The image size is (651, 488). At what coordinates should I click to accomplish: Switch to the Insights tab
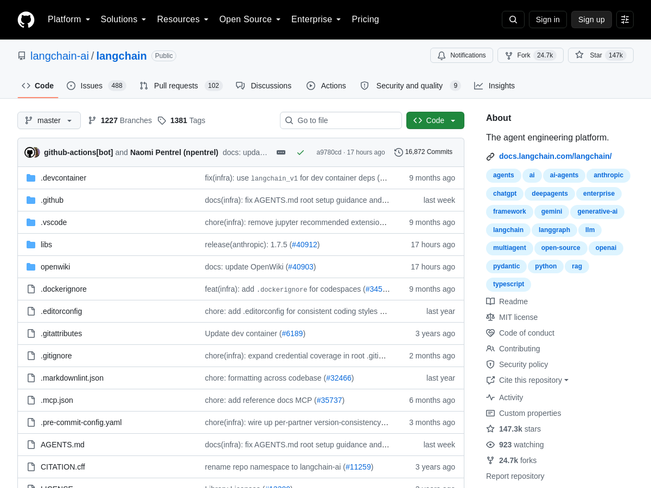[494, 86]
